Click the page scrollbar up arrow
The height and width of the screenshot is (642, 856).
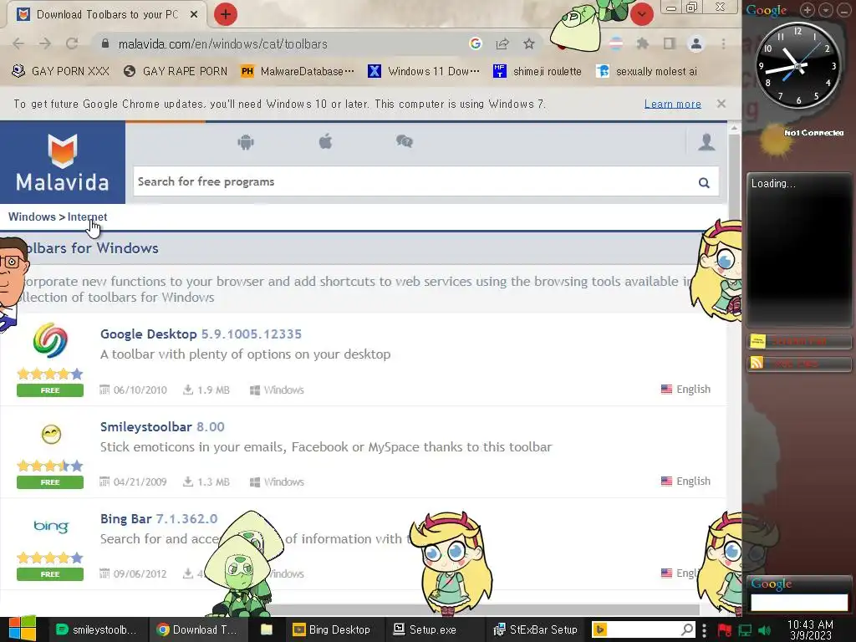coord(734,128)
